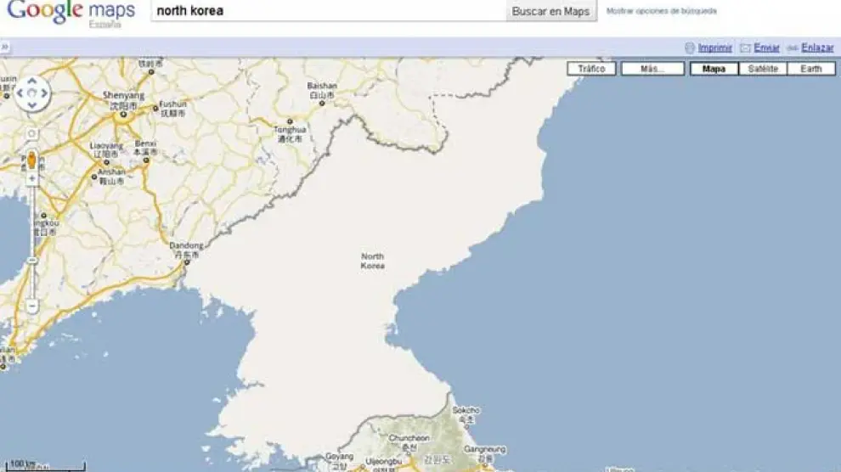This screenshot has height=472, width=841.
Task: Focus the search box containing north korea
Action: [327, 11]
